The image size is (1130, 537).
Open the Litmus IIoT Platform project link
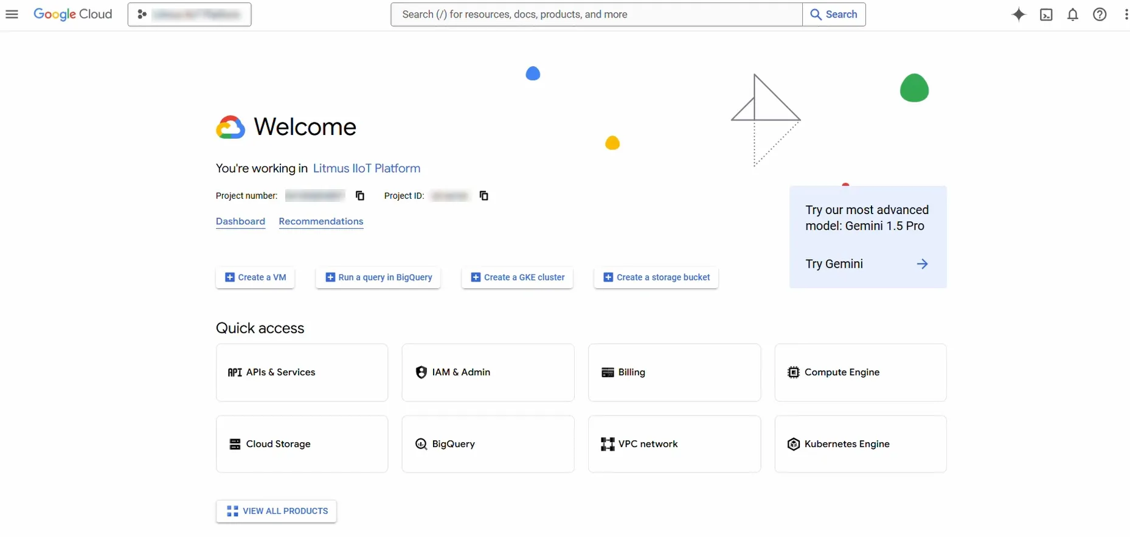367,168
